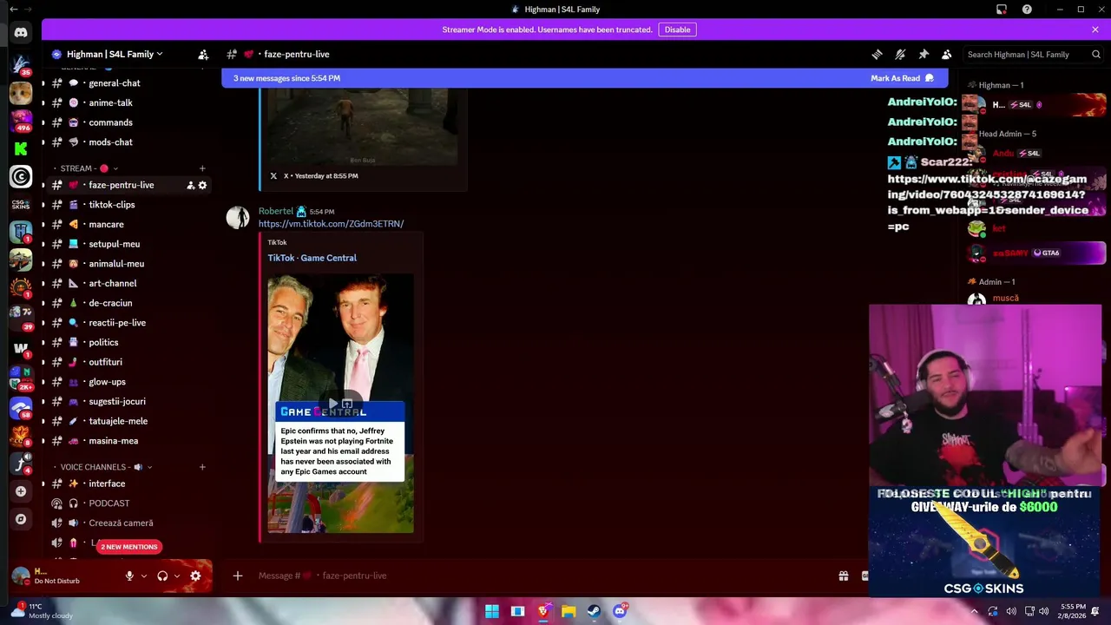Disable Streamer Mode via banner button

[x=677, y=30]
